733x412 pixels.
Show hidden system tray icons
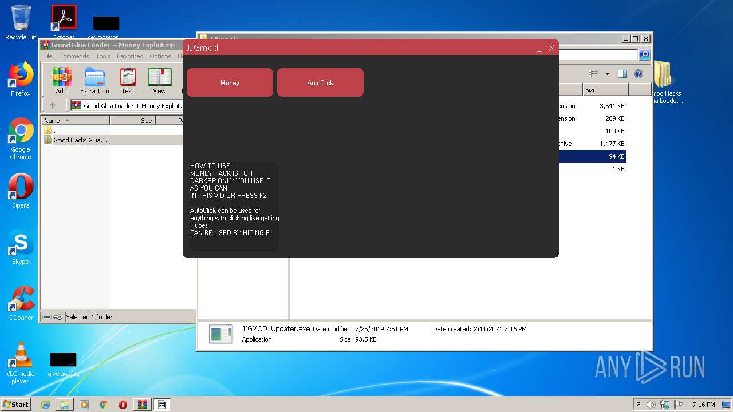pyautogui.click(x=639, y=404)
